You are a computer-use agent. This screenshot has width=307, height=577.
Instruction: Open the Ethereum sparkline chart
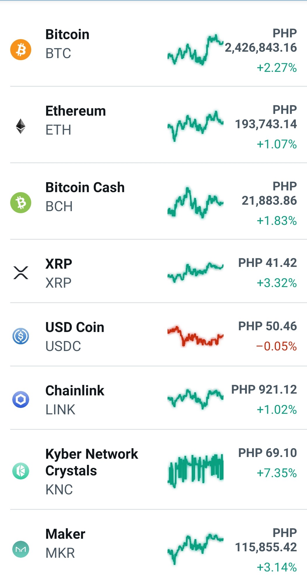(x=196, y=126)
